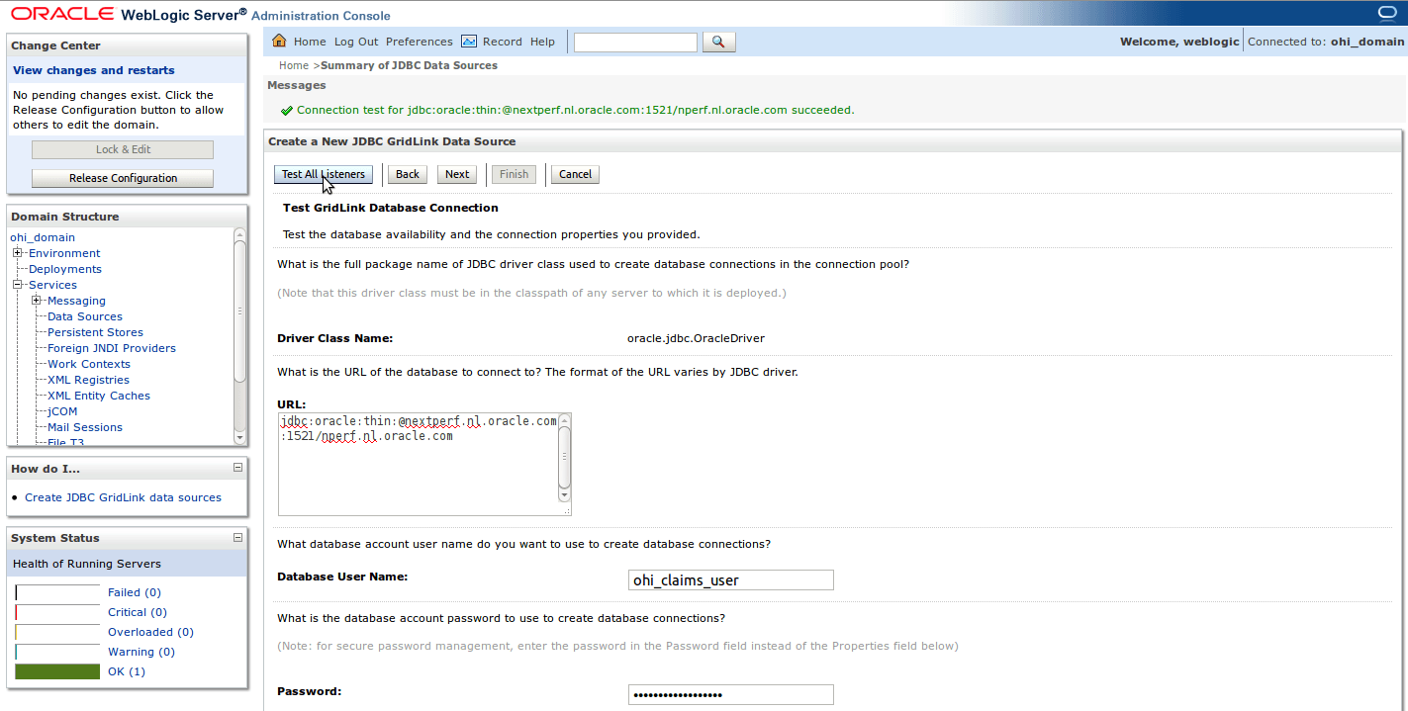Select ohi_domain in Domain Structure

[x=43, y=237]
